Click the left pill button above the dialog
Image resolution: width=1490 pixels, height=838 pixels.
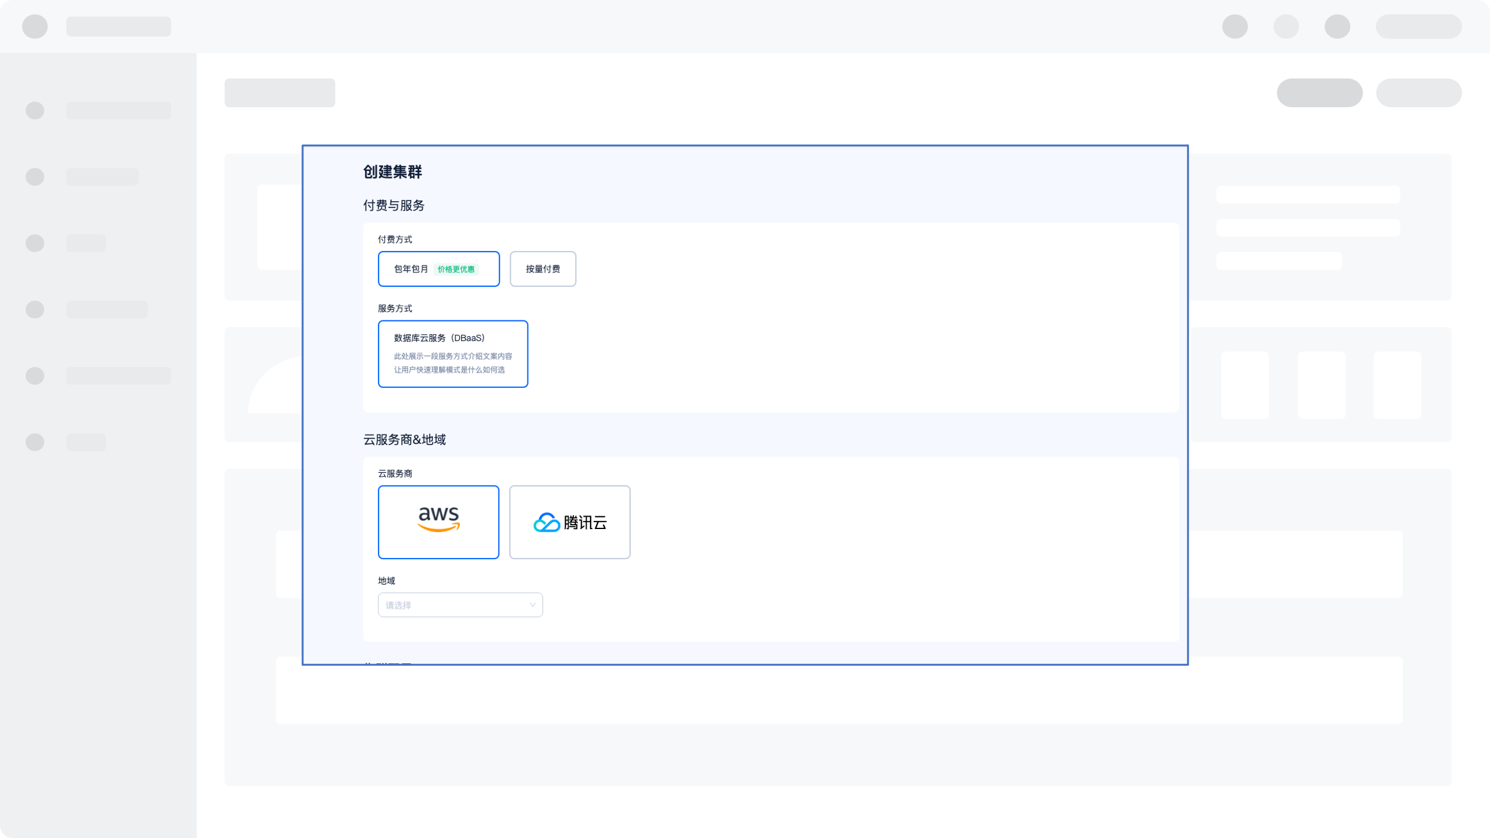tap(1320, 93)
